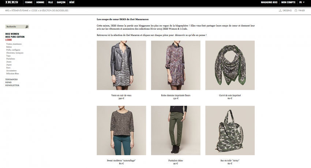Select IKKS WOMEN in sidebar
Screen dimensions: 311x168
[x=12, y=34]
